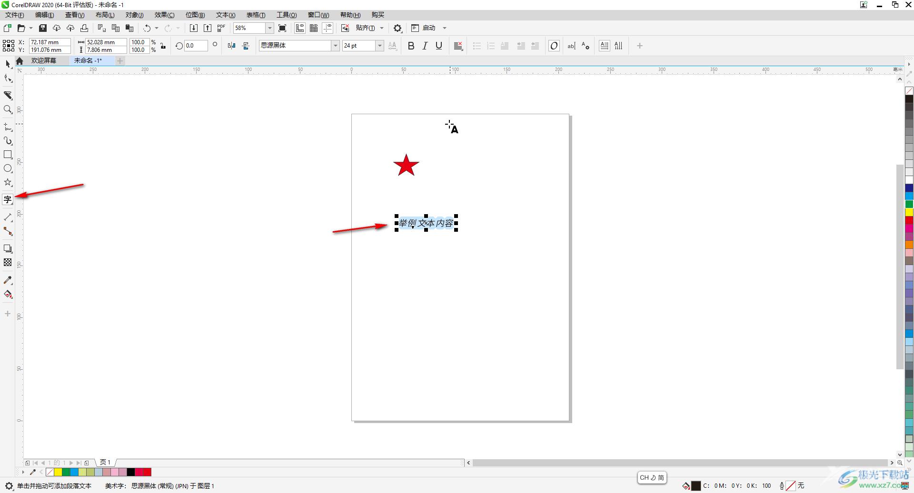Click the Save icon

(42, 28)
